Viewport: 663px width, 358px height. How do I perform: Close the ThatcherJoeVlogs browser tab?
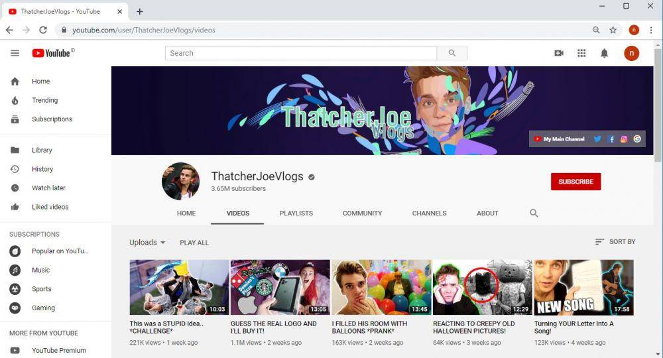click(119, 11)
